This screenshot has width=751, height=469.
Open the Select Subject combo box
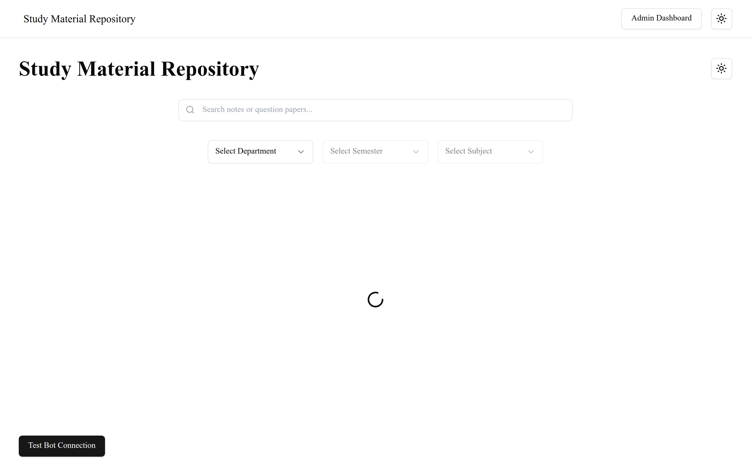tap(490, 152)
